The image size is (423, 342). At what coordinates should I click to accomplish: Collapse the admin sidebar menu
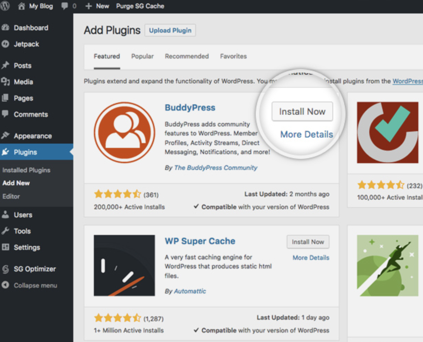click(35, 286)
